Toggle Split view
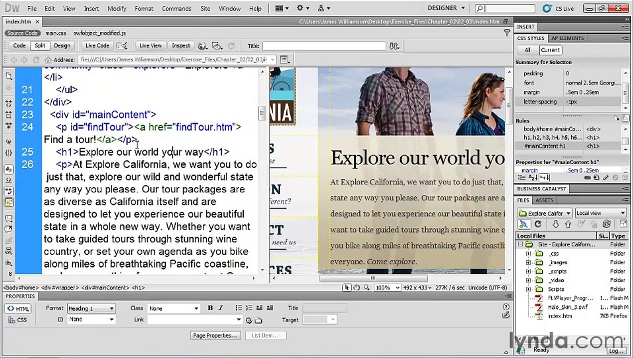 pos(40,46)
